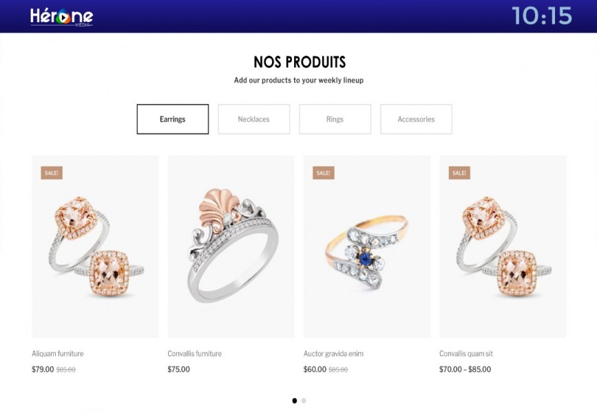
Task: Click the Convallis furniture title link
Action: click(x=195, y=354)
